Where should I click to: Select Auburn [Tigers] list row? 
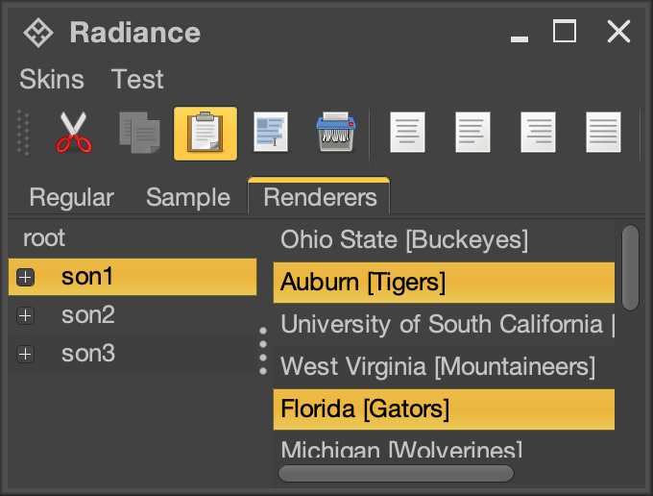click(444, 283)
